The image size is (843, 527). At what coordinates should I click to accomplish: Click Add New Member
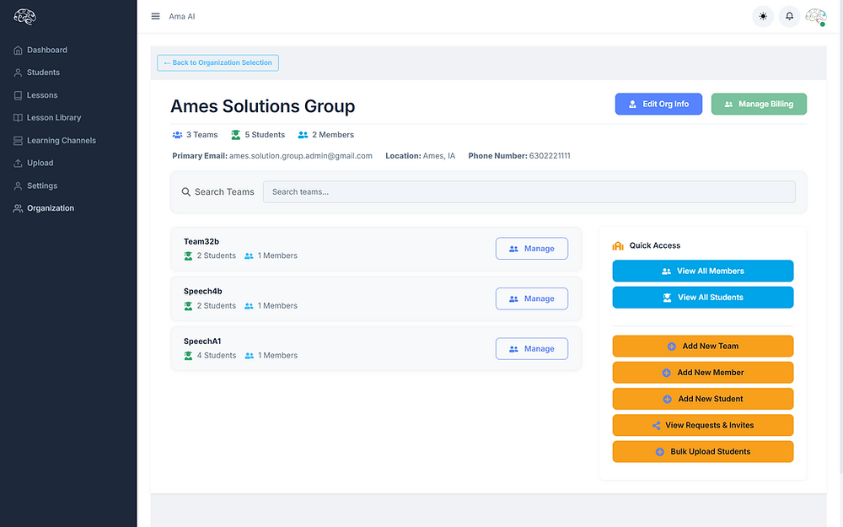pyautogui.click(x=703, y=373)
